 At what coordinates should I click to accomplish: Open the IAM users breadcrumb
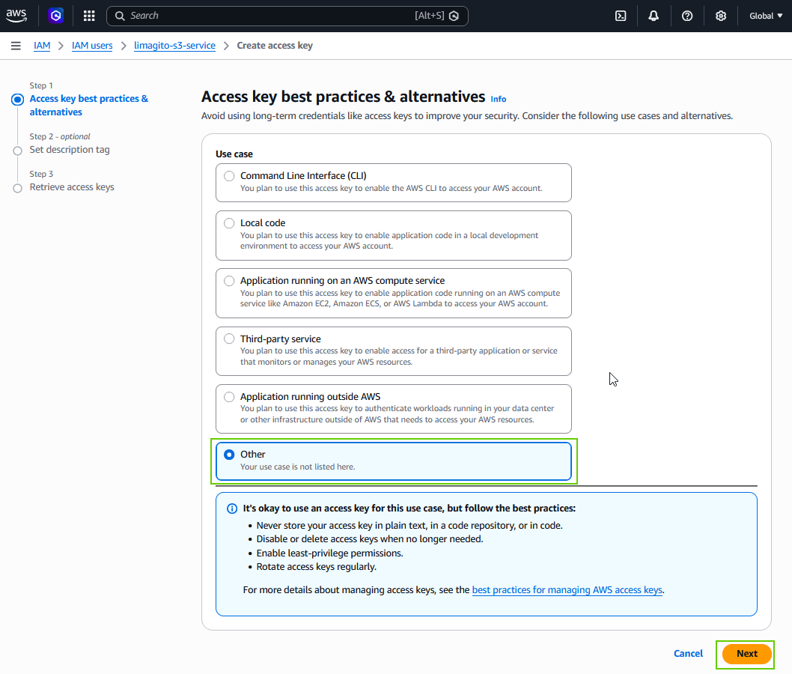pos(92,46)
